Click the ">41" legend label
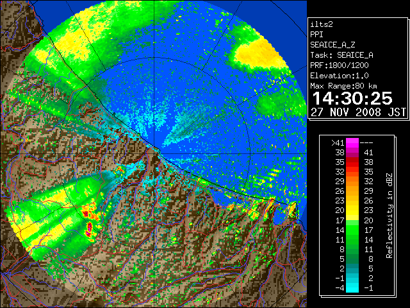The height and width of the screenshot is (308, 410). [338, 142]
